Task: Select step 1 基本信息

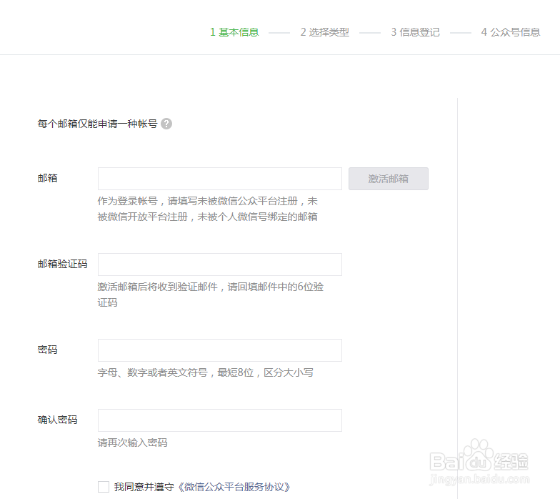Action: pos(234,32)
